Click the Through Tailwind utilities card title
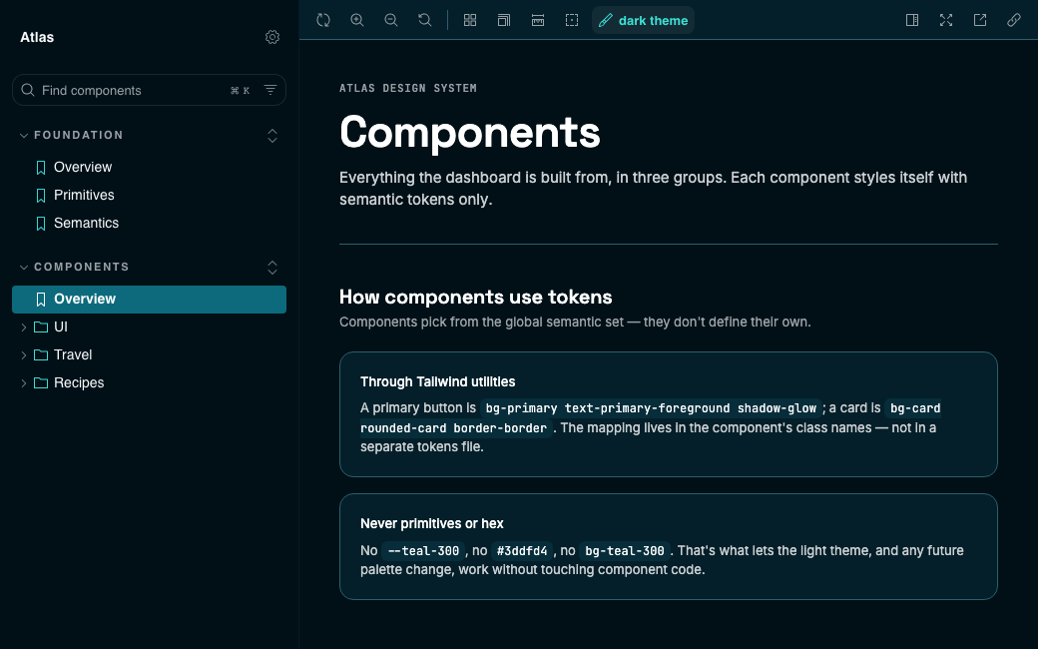This screenshot has height=649, width=1038. (x=437, y=381)
